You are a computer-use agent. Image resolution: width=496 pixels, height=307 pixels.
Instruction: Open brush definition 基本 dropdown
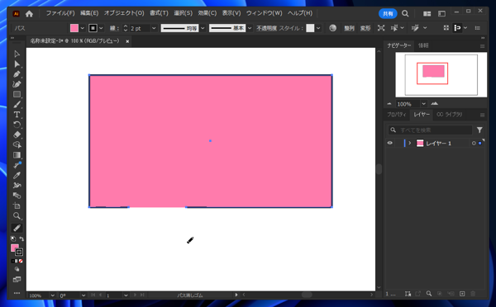[250, 28]
